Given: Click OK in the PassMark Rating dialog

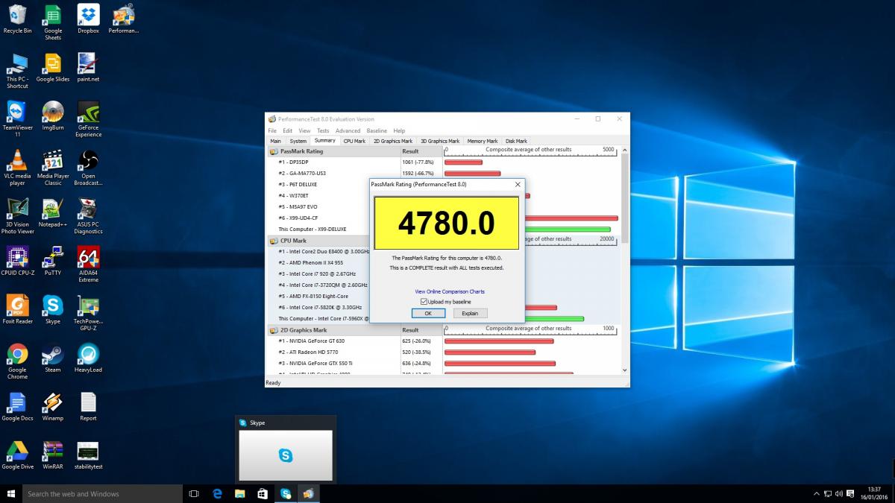Looking at the screenshot, I should click(428, 314).
